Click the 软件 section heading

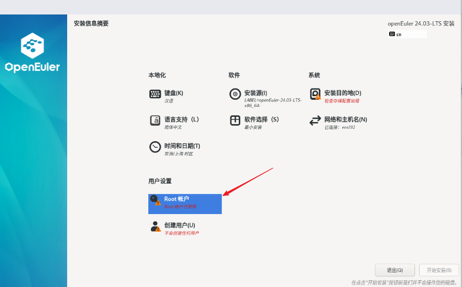(x=234, y=75)
